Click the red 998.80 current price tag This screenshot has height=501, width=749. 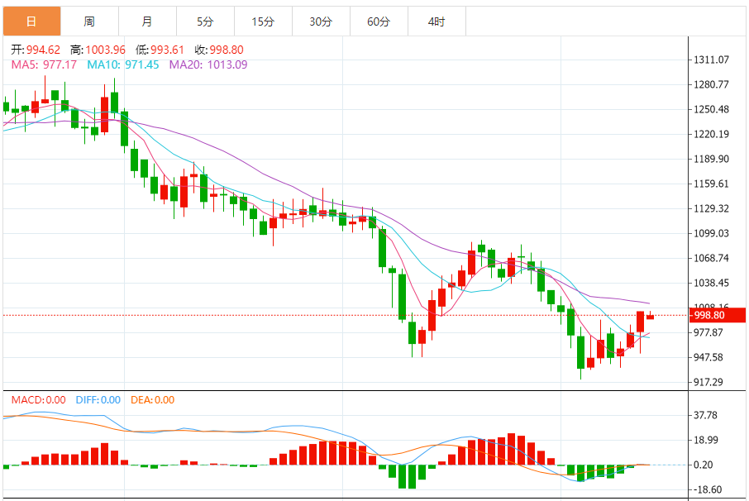pos(717,315)
